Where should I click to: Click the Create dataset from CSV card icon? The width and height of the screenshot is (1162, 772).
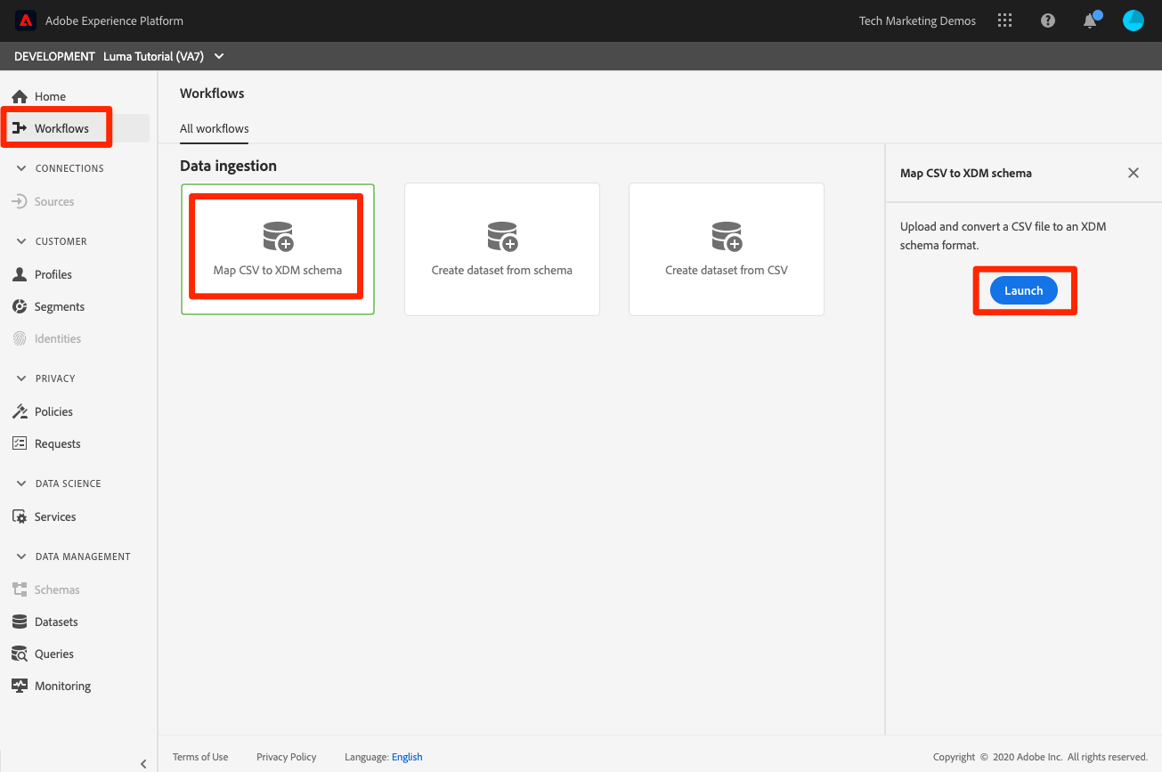(x=727, y=236)
